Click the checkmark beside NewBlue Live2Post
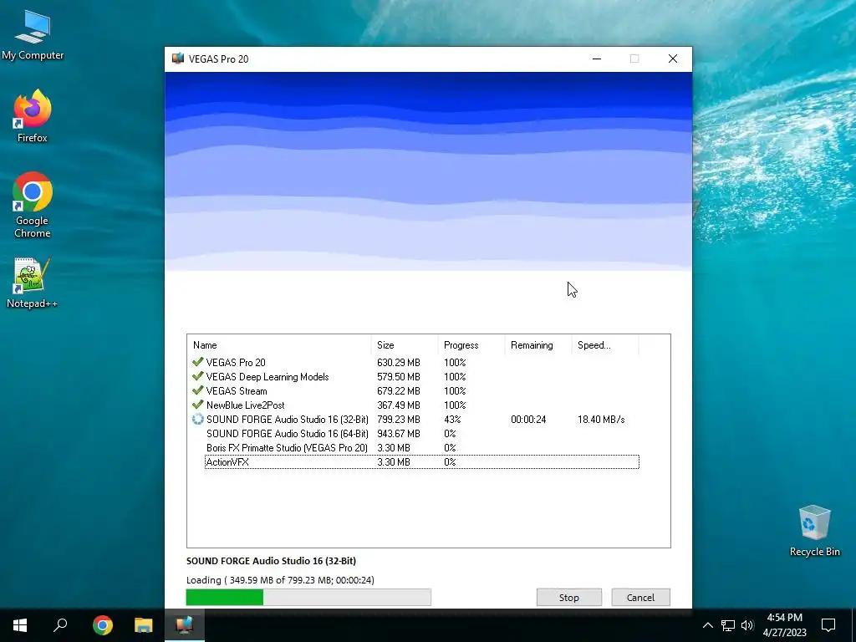 click(x=197, y=405)
